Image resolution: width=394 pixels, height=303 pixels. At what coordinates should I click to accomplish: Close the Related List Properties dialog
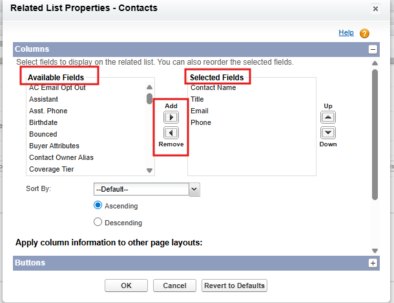[375, 9]
